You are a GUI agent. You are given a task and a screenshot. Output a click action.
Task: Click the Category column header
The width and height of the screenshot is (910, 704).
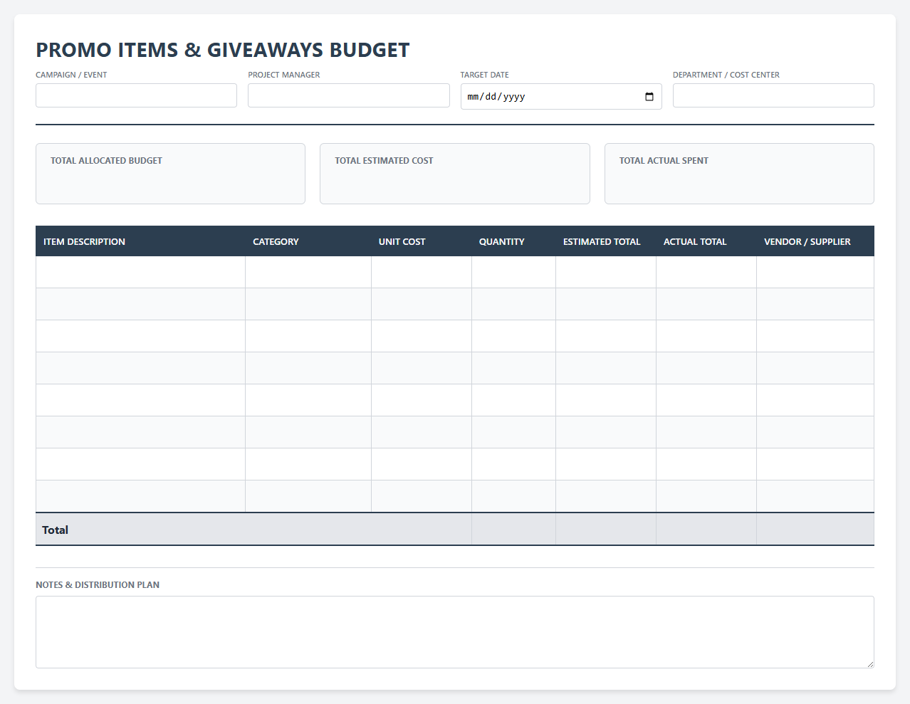point(308,241)
